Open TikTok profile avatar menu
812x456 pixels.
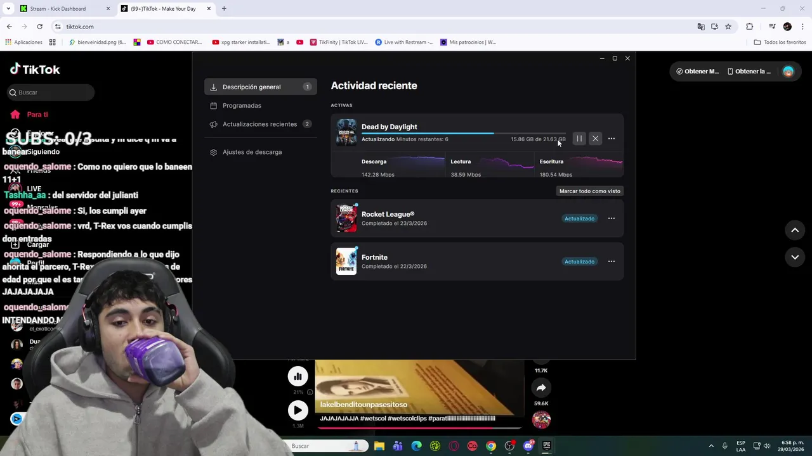[788, 72]
